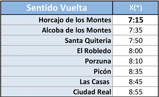The height and width of the screenshot is (97, 159).
Task: Click the 8:55 arrival time cell
Action: pos(135,92)
